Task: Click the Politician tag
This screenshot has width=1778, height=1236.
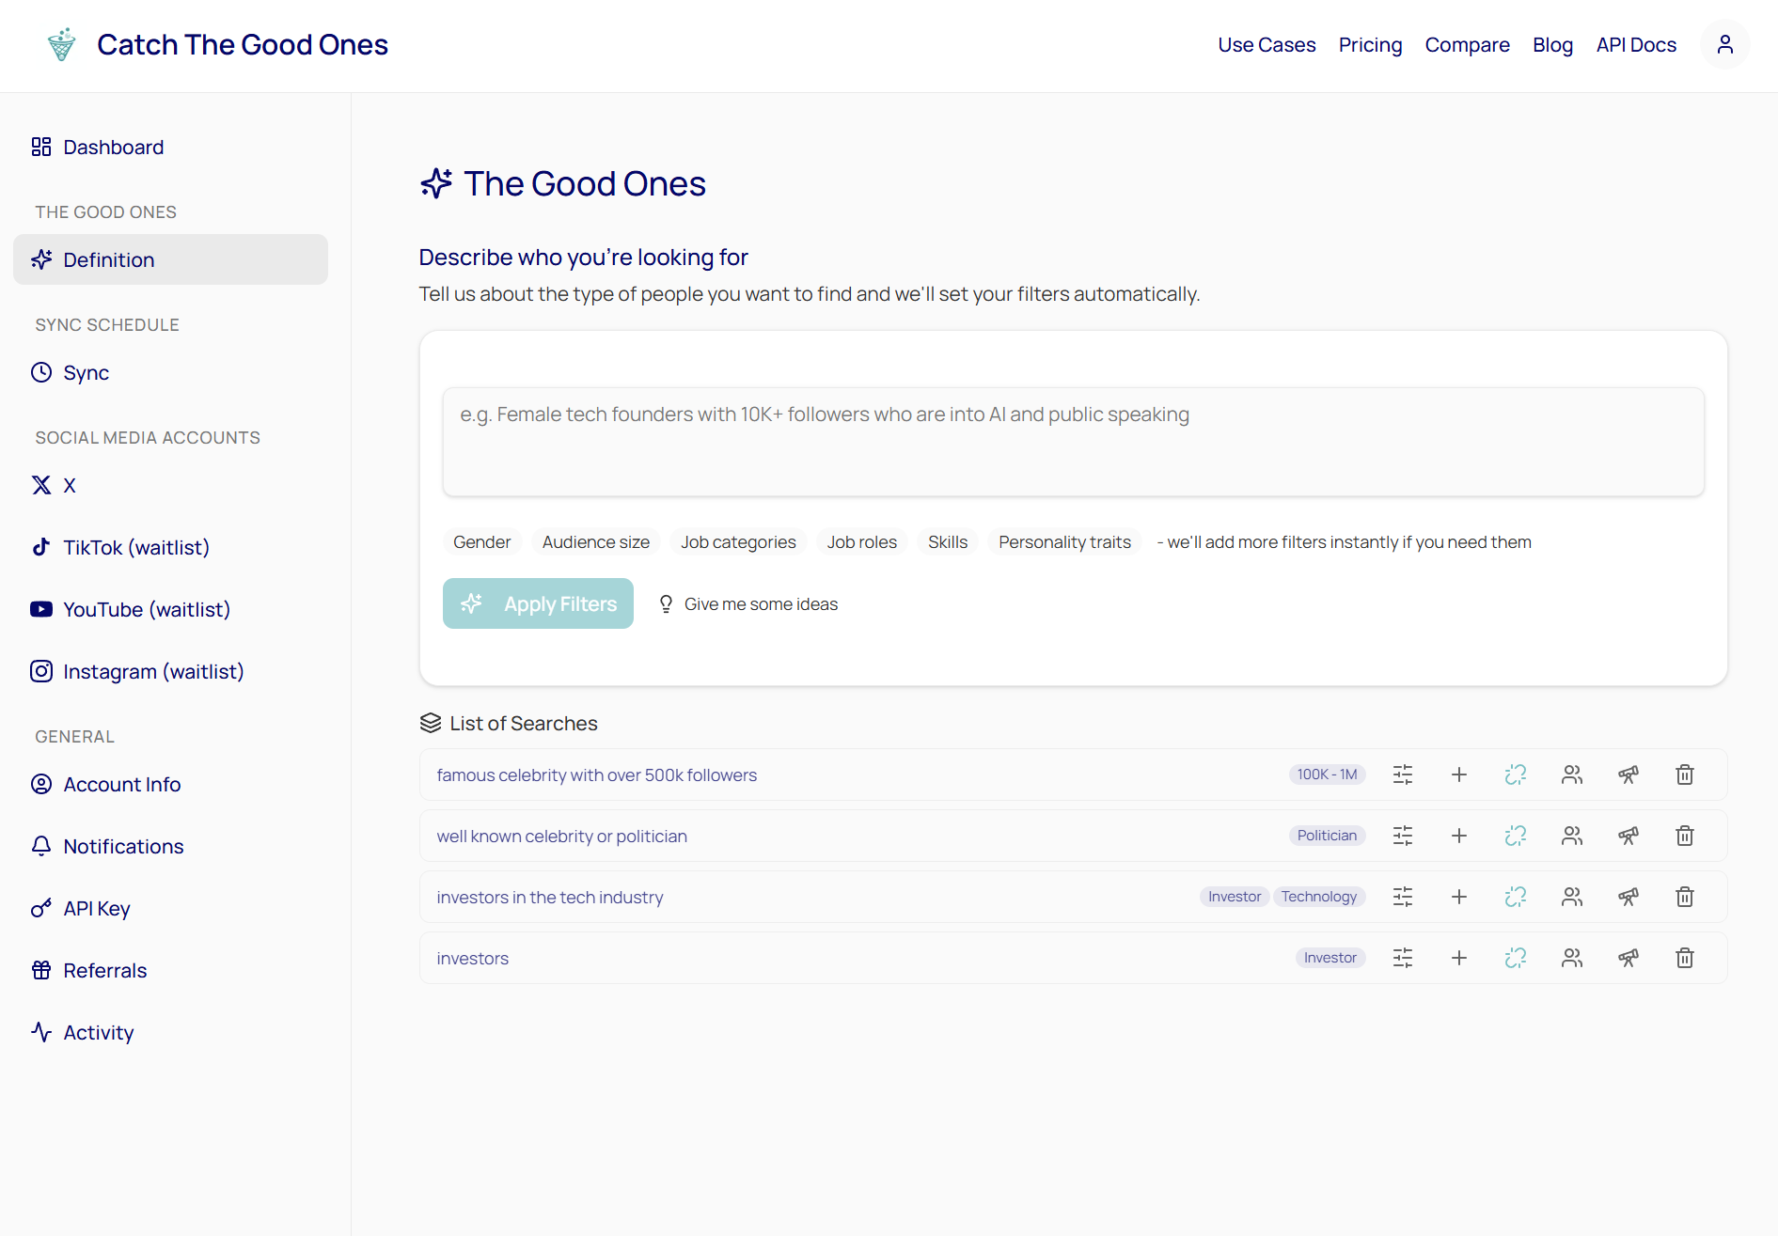Action: point(1327,836)
